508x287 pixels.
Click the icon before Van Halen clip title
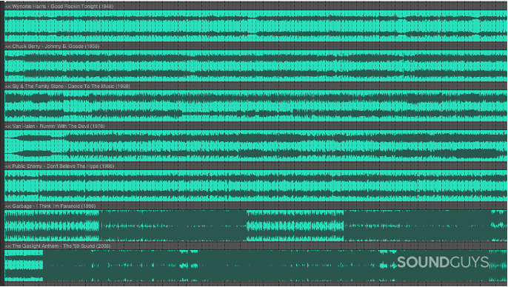(8, 126)
